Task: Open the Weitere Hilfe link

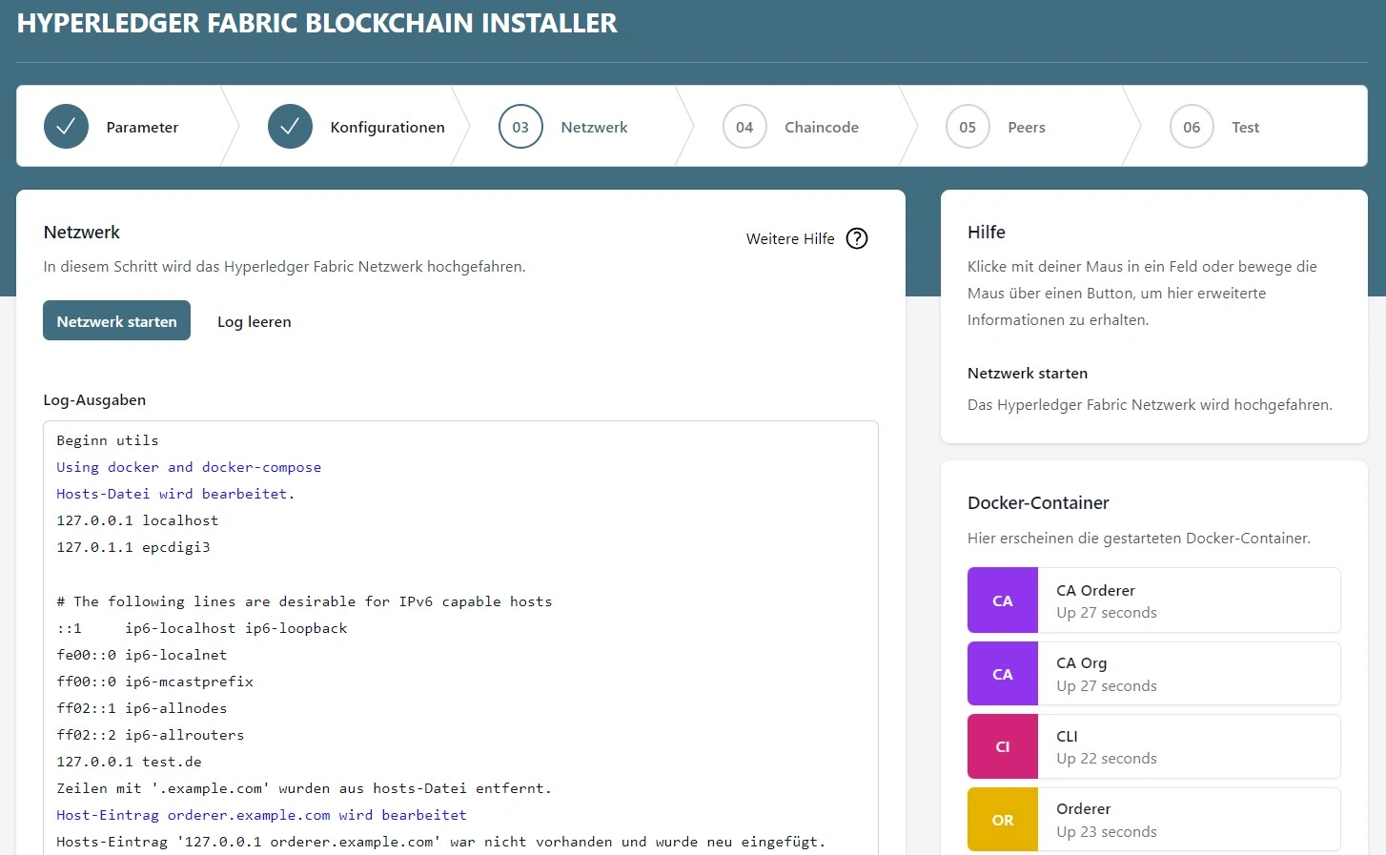Action: tap(790, 238)
